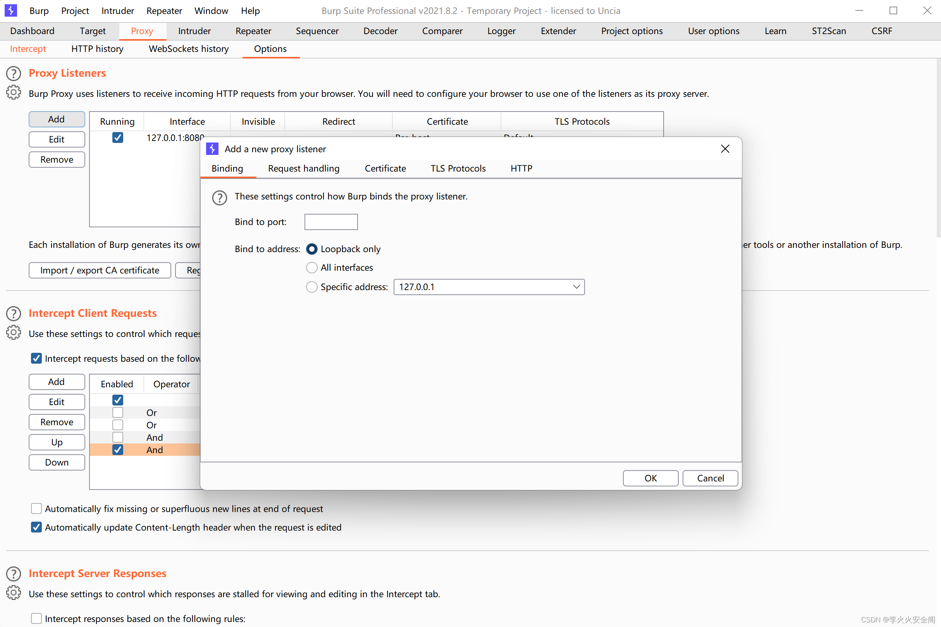
Task: Select Specific address radio button
Action: pos(311,287)
